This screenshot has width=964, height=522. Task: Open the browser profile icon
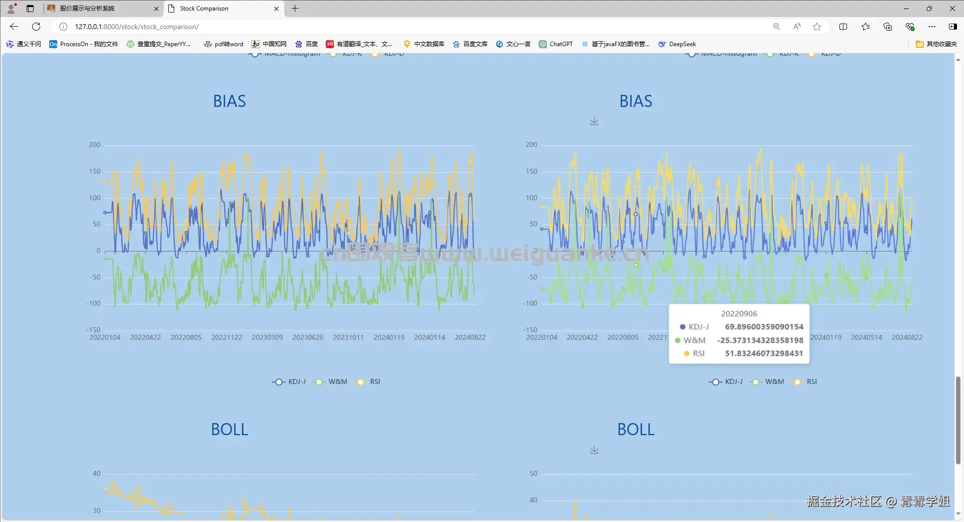pyautogui.click(x=11, y=9)
